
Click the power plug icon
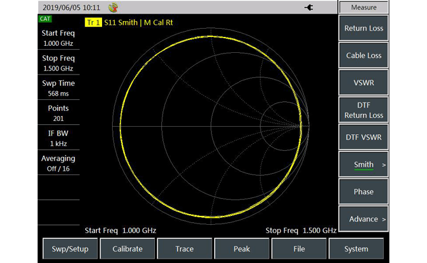tap(310, 8)
